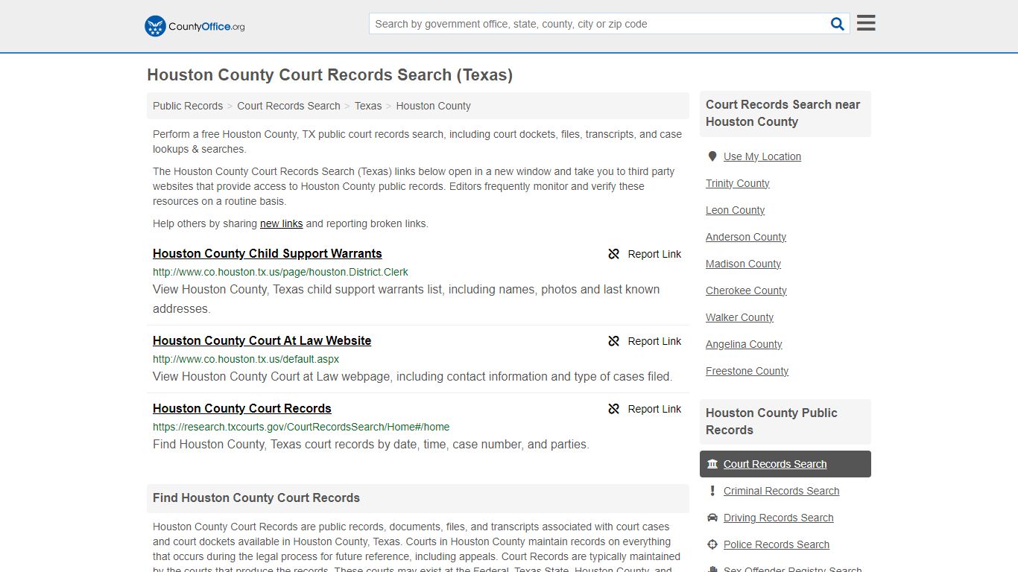
Task: Go to Freestone County
Action: 747,371
